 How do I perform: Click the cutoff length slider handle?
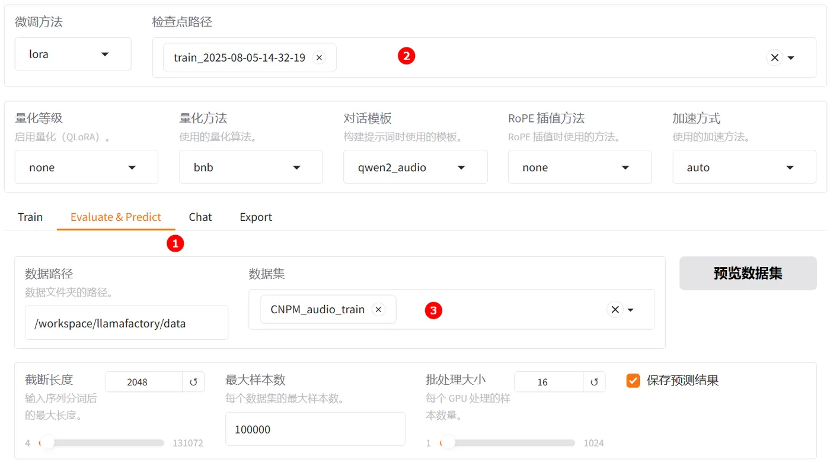(x=47, y=442)
